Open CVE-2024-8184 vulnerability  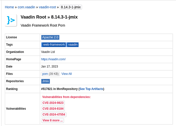(53, 109)
